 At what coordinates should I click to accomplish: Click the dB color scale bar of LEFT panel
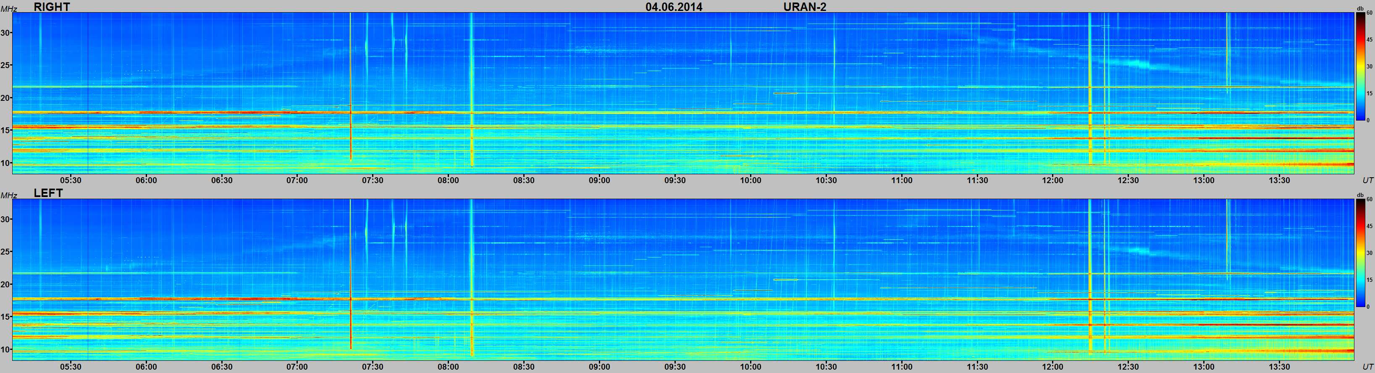(1361, 253)
